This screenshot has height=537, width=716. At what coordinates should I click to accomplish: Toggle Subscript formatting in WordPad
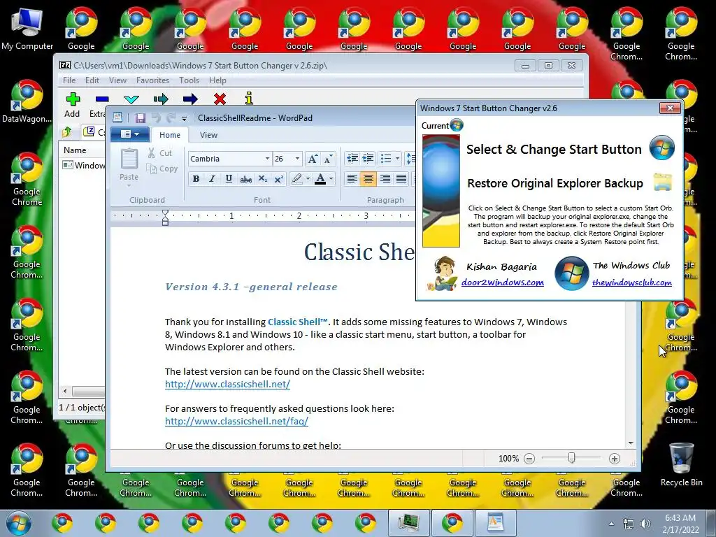tap(263, 179)
